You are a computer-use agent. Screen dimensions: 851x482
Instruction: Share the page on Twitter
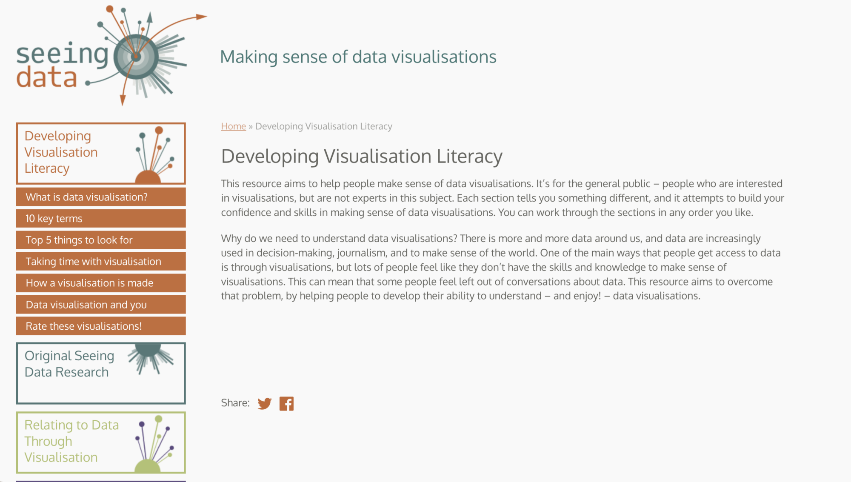264,403
